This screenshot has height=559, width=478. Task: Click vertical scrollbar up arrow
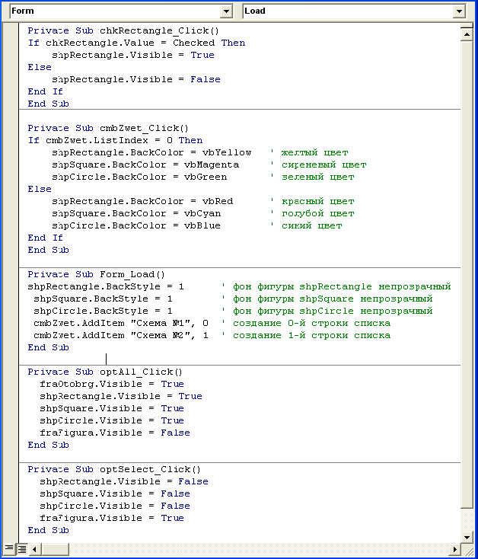(467, 34)
